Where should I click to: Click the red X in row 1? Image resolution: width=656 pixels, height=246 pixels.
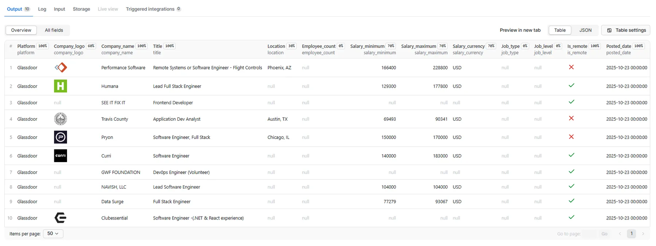coord(571,67)
